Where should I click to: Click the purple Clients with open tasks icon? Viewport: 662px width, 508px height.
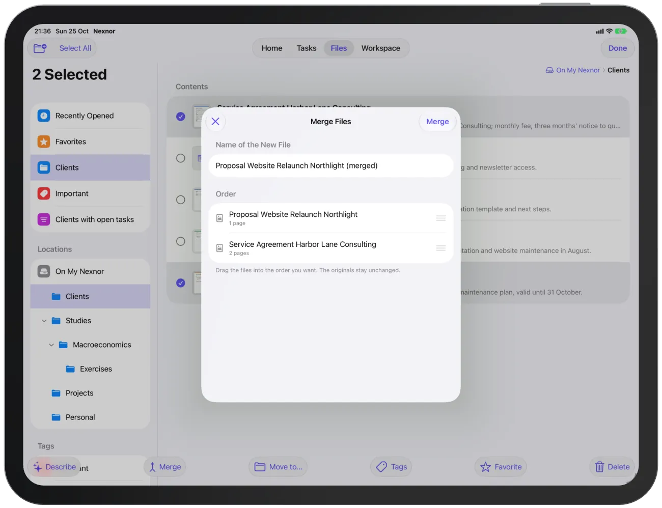click(44, 220)
